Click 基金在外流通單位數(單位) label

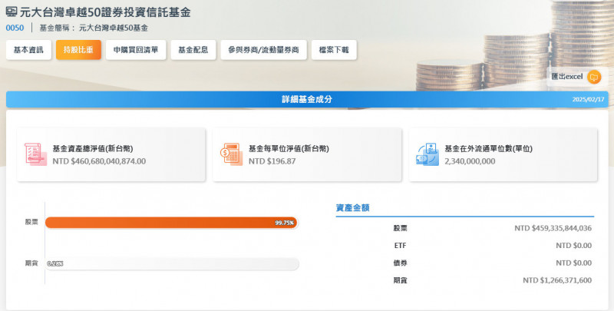tap(488, 149)
